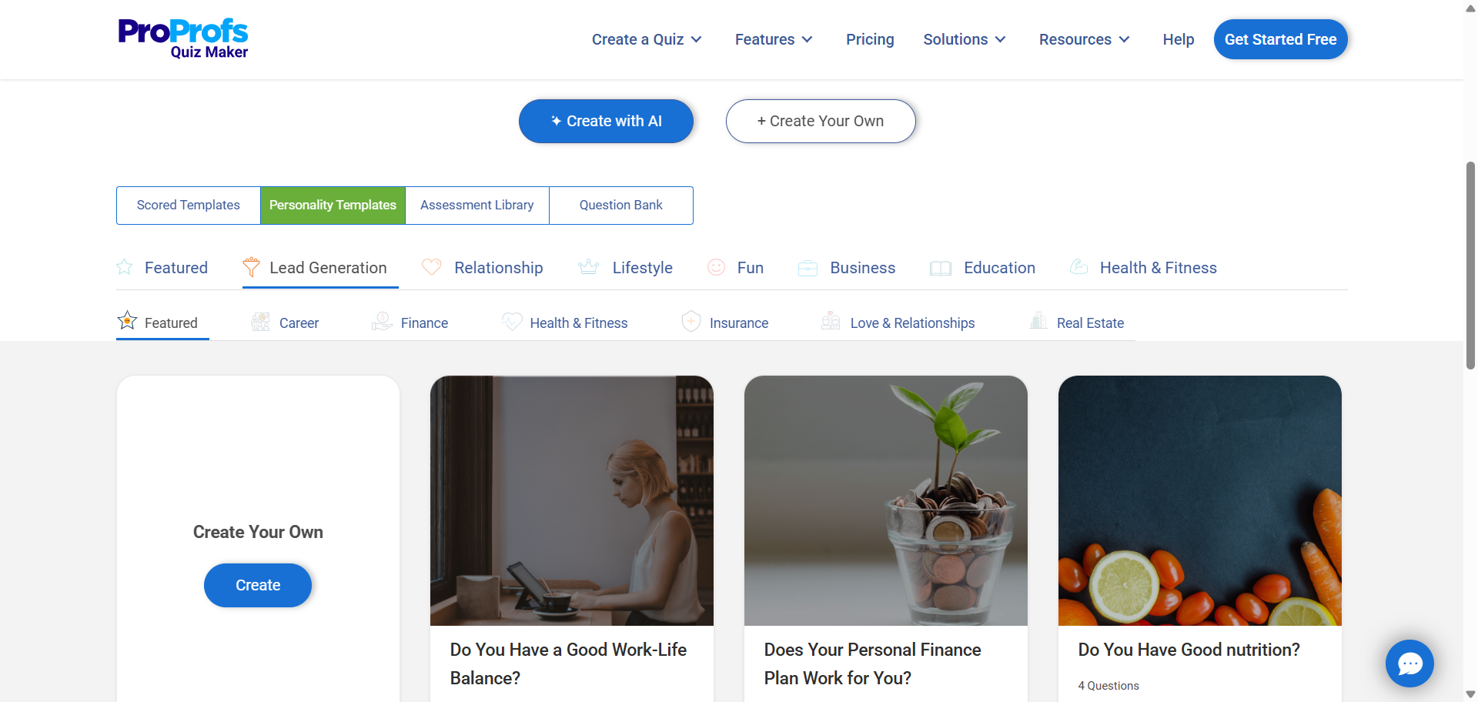Switch to the Scored Templates tab

point(189,206)
